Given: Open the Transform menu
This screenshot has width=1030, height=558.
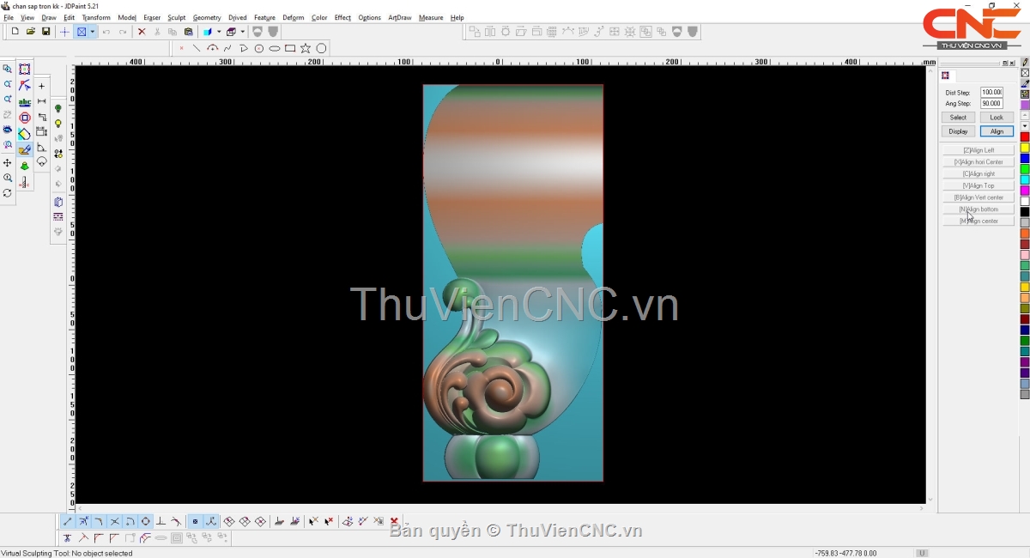Looking at the screenshot, I should (x=96, y=17).
